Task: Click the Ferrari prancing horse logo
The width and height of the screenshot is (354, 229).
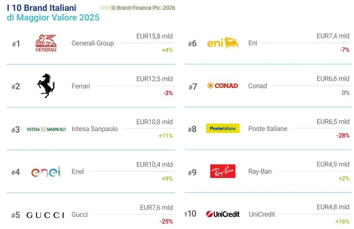Action: pos(46,86)
